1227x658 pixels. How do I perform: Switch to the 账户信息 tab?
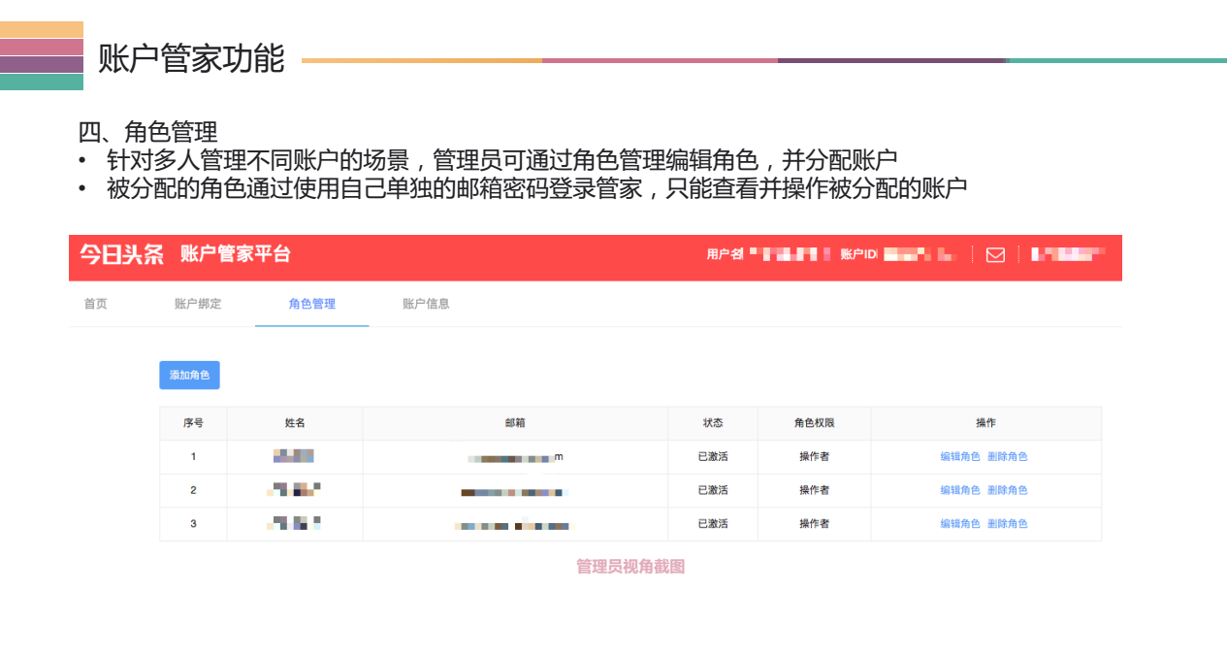point(424,303)
